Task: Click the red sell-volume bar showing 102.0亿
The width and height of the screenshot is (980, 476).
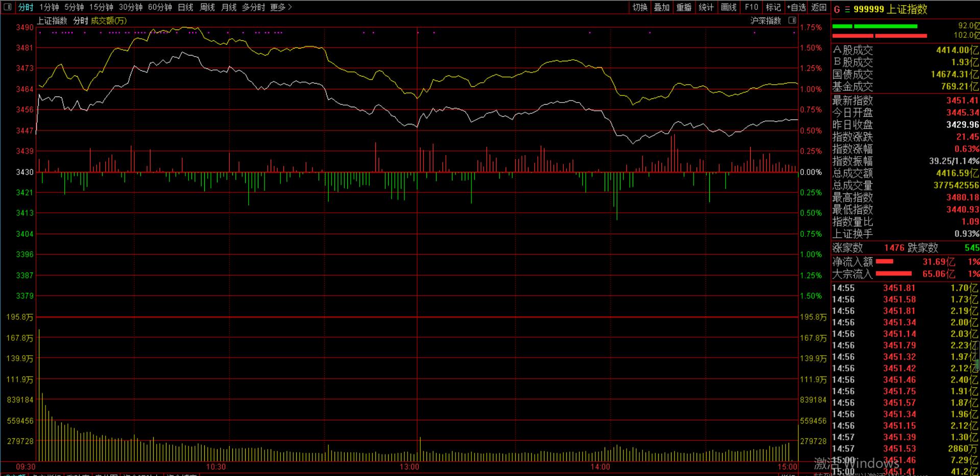Action: coord(879,36)
